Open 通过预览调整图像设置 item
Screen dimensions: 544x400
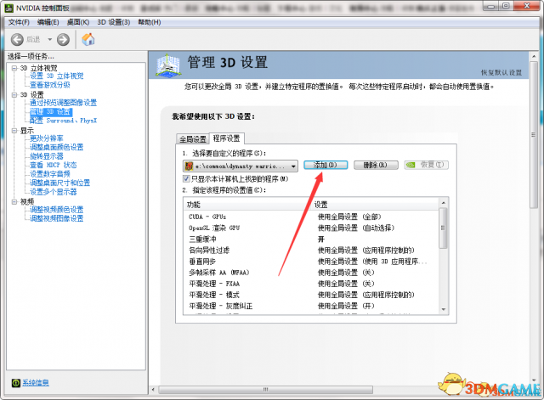[x=63, y=103]
